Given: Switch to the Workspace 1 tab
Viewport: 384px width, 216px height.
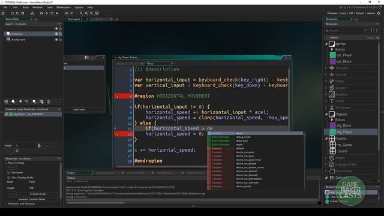Looking at the screenshot, I should coord(75,19).
